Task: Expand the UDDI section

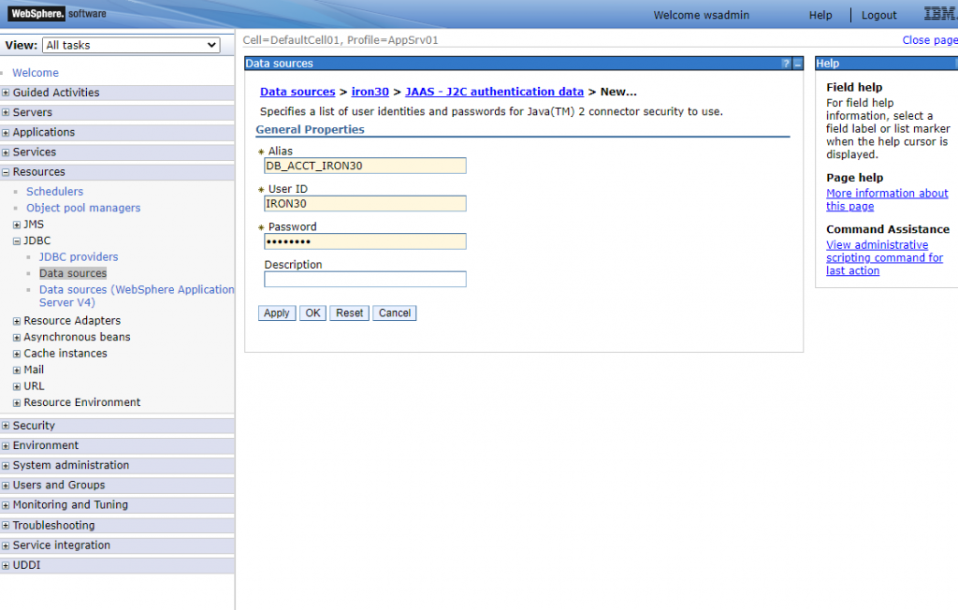Action: [6, 566]
